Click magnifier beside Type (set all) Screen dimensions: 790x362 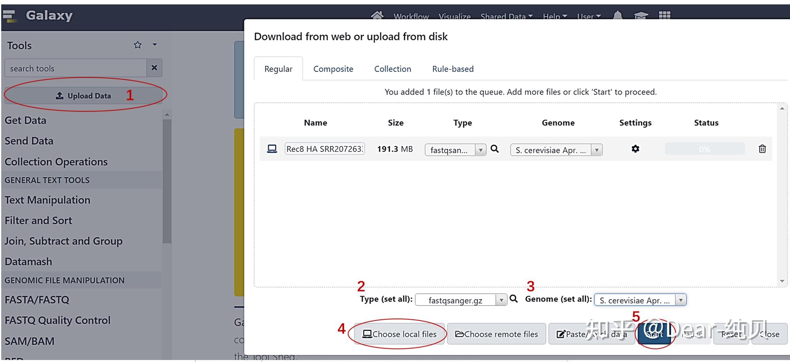[513, 299]
